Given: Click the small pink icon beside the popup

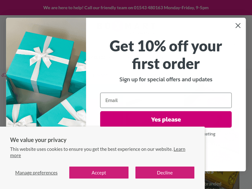Looking at the screenshot, I should [x=3, y=75].
